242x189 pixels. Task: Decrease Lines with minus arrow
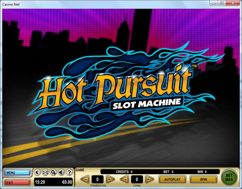click(x=124, y=180)
